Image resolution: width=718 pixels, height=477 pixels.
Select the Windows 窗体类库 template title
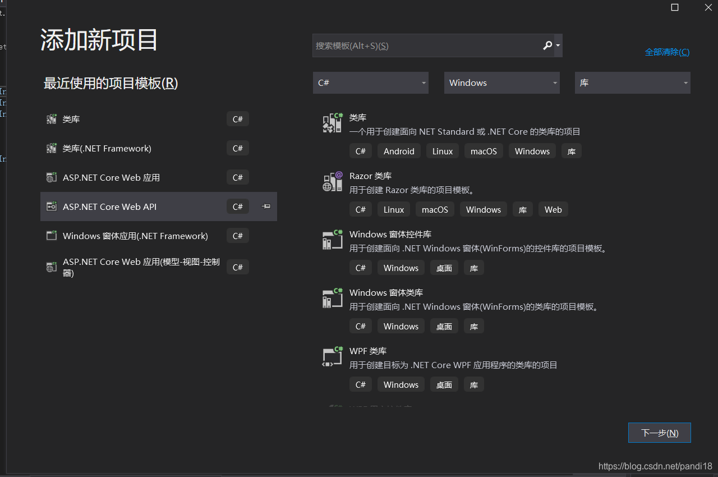pos(386,293)
